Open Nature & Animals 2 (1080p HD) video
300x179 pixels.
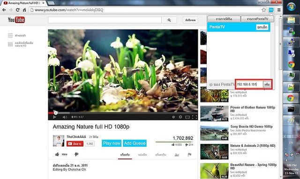[x=253, y=146]
